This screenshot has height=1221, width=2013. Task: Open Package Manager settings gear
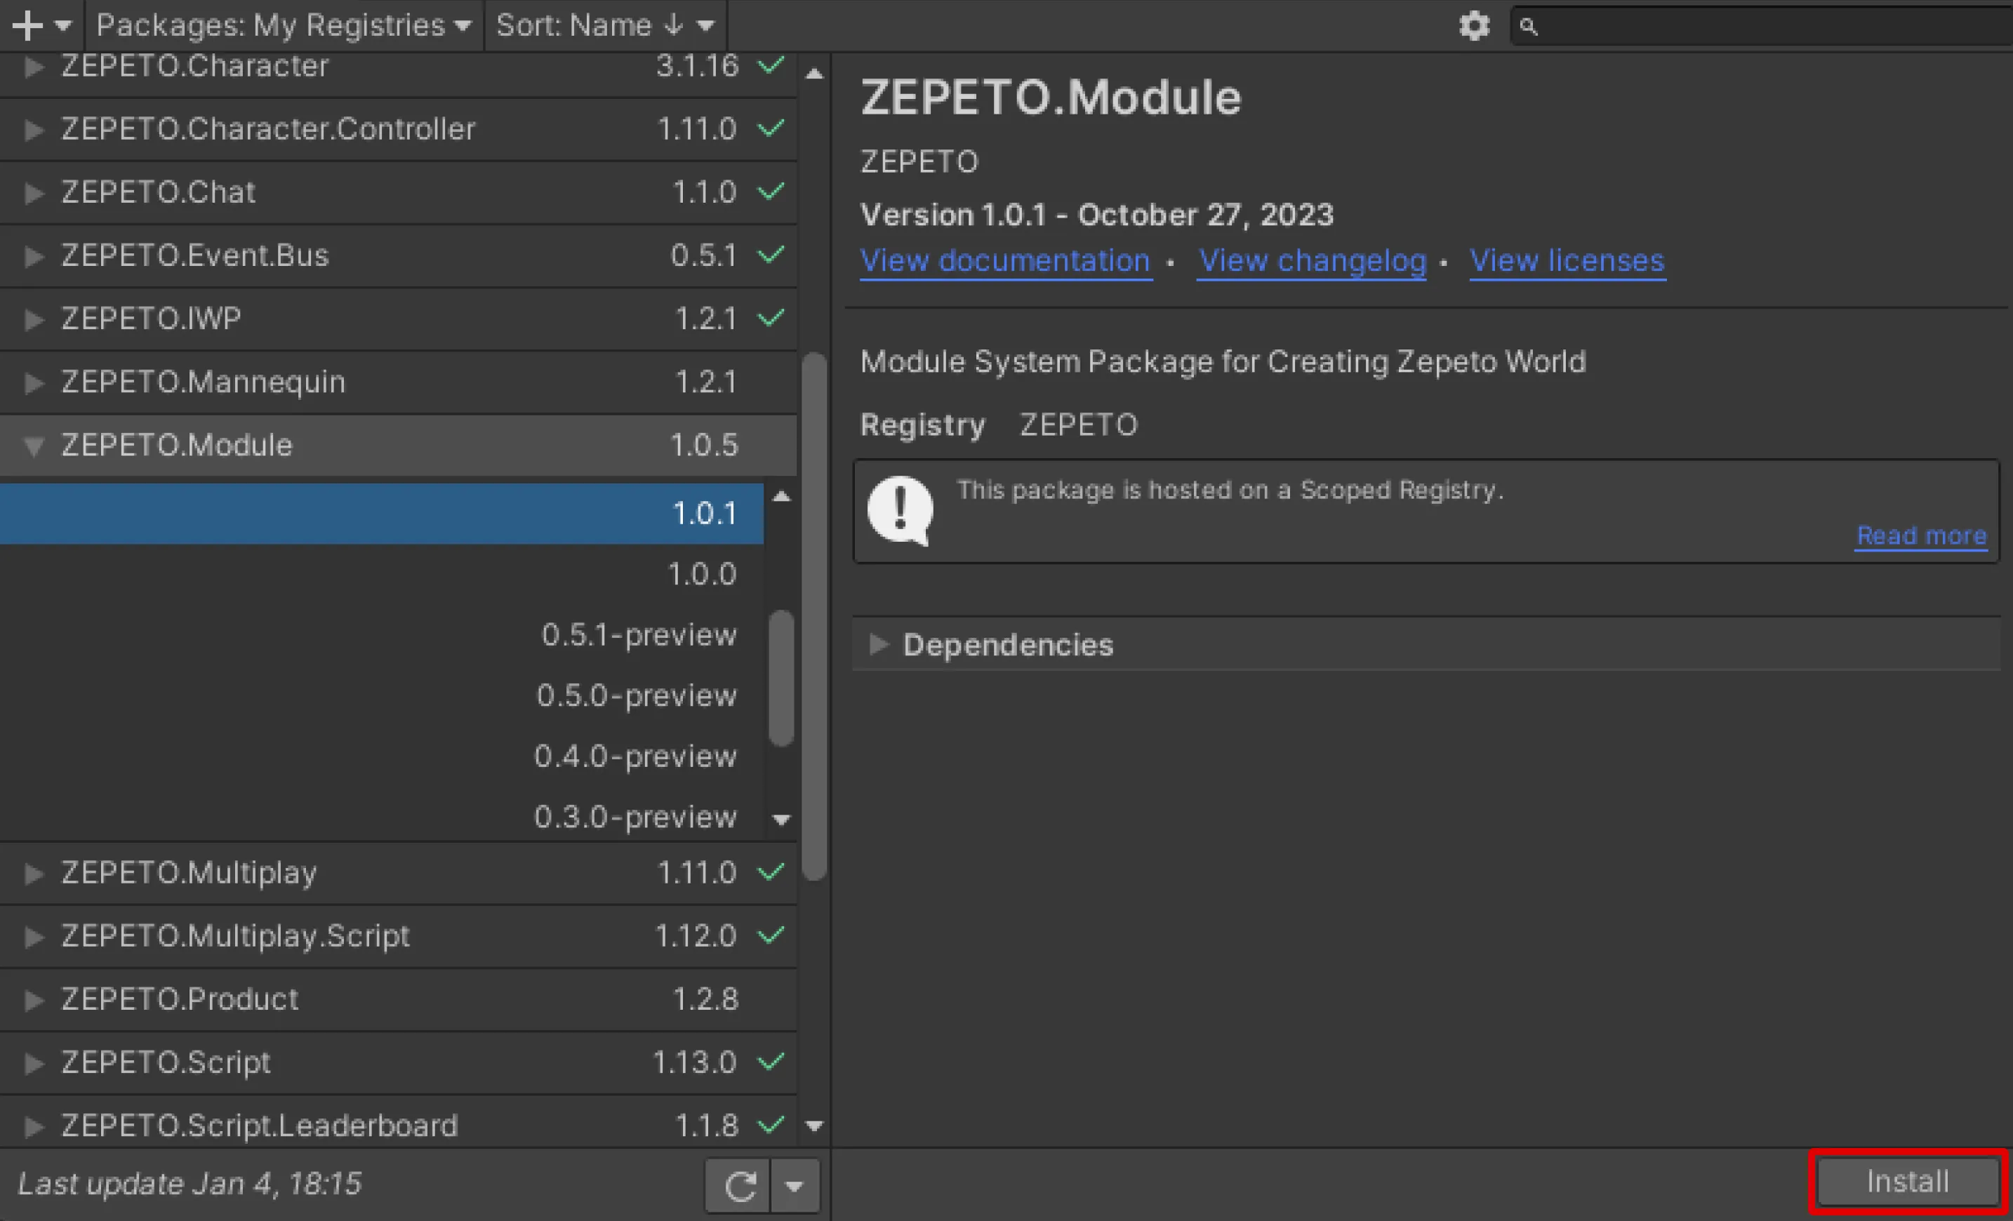[1475, 26]
